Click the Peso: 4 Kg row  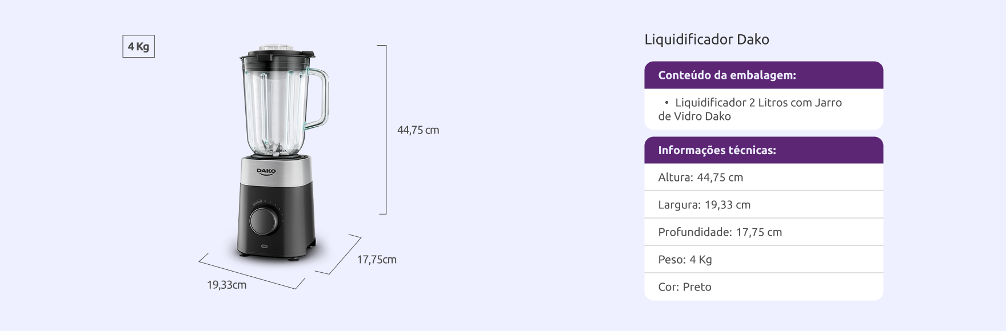764,260
